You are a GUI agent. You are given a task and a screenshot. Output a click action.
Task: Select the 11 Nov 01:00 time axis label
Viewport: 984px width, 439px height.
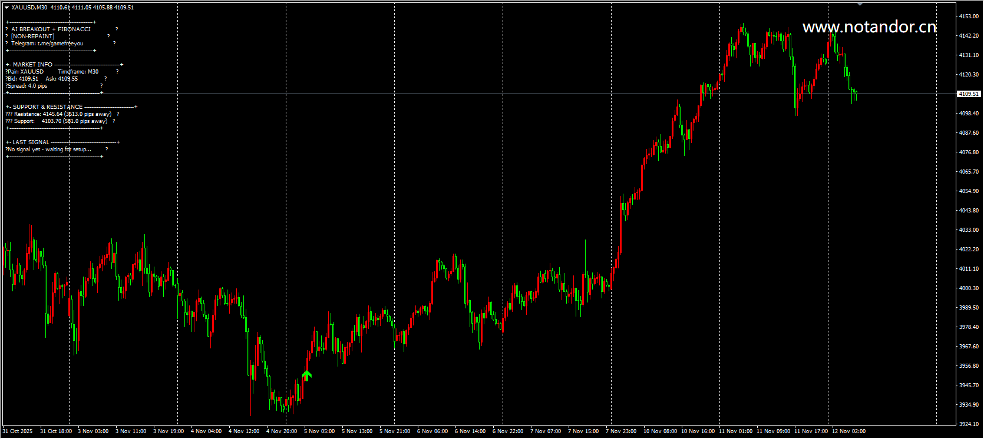click(x=735, y=431)
